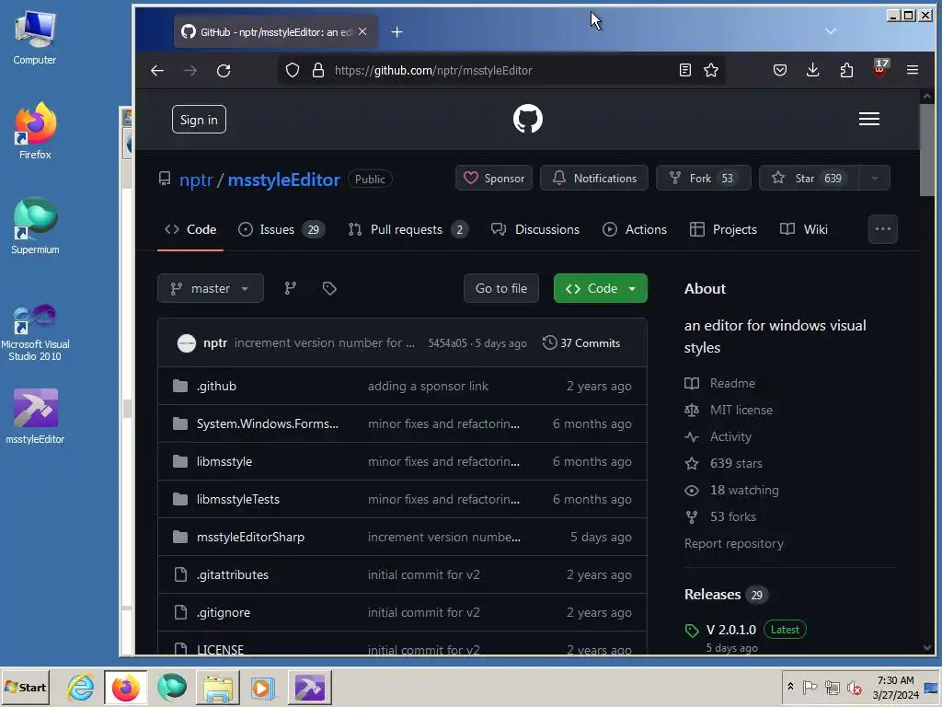The height and width of the screenshot is (707, 942).
Task: Click the Sign in button
Action: click(x=199, y=120)
